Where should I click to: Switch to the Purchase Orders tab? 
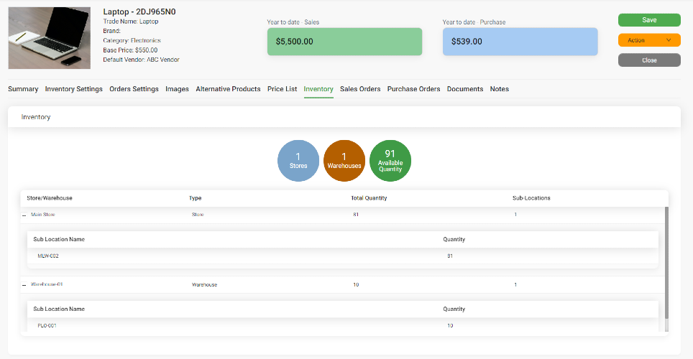click(x=413, y=89)
